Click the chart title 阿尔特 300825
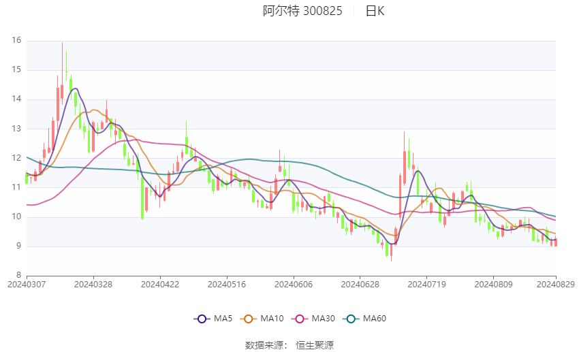This screenshot has height=352, width=579. click(302, 11)
